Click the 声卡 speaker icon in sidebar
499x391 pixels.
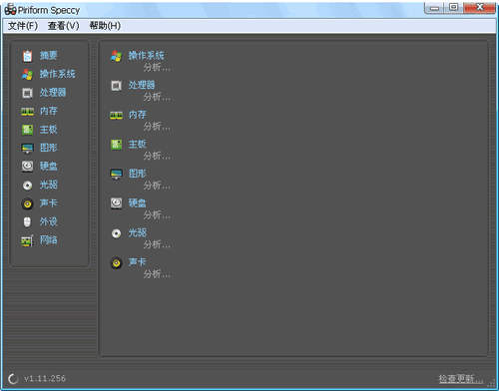click(27, 203)
